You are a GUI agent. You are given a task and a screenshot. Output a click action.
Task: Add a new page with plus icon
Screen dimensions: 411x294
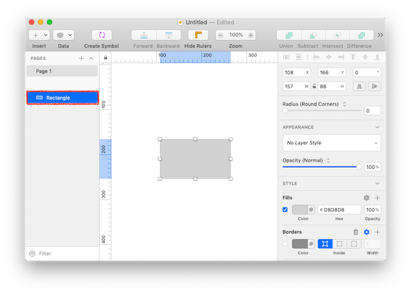pos(81,58)
